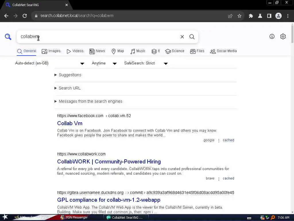The width and height of the screenshot is (294, 221).
Task: Switch to the Images category tab
Action: [x=51, y=51]
